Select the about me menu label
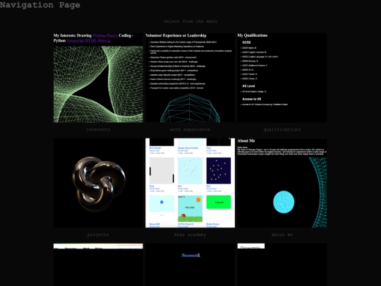Screen dimensions: 381x286 pyautogui.click(x=282, y=234)
